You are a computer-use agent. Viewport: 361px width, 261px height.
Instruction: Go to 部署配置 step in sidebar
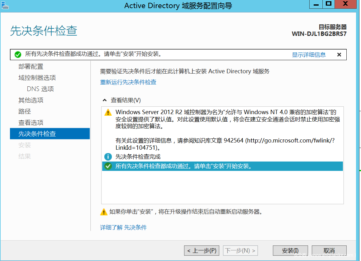pos(31,66)
